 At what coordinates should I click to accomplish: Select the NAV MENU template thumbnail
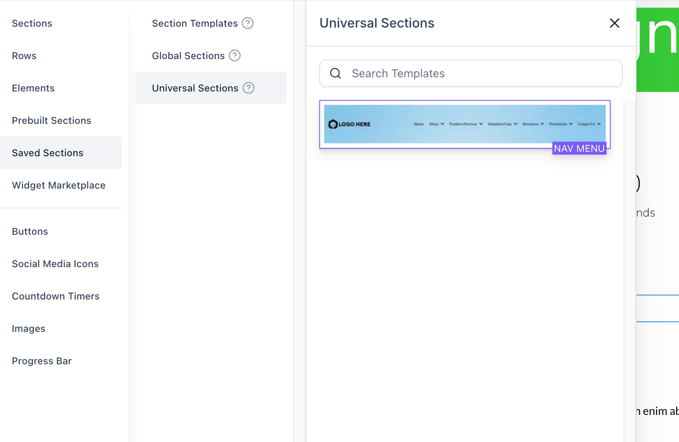(465, 124)
